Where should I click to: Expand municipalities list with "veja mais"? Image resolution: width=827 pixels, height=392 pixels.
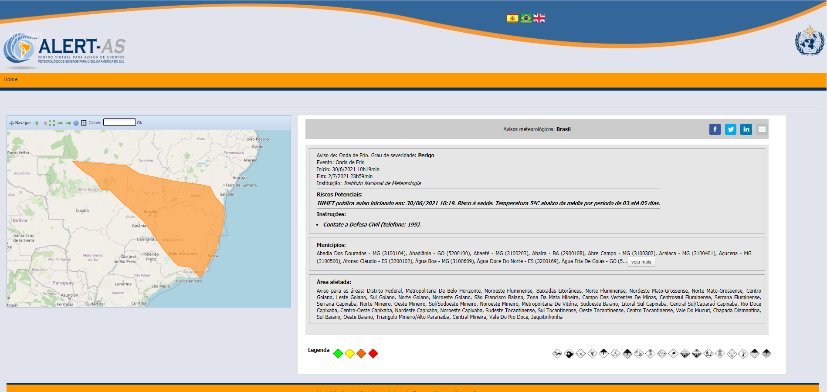[x=641, y=262]
